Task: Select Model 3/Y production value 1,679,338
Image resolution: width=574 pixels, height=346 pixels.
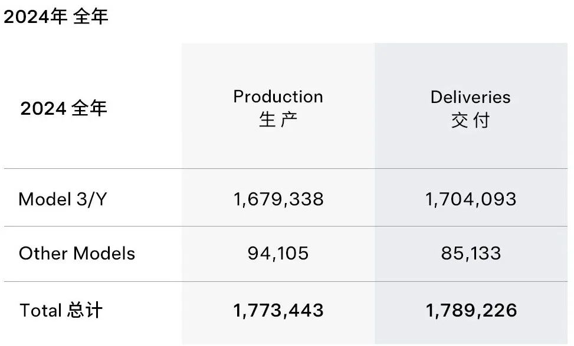Action: coord(278,199)
